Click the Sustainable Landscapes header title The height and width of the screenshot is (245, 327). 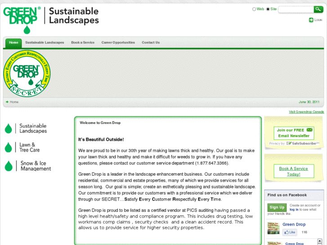[x=74, y=16]
